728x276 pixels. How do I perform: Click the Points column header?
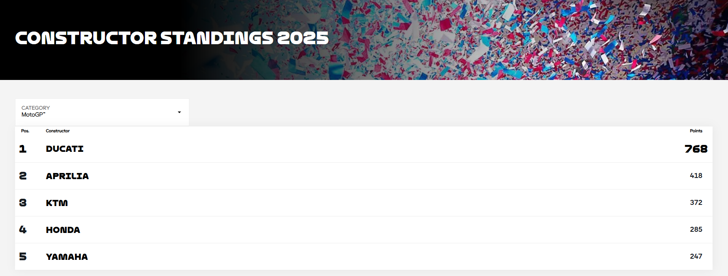(x=696, y=131)
